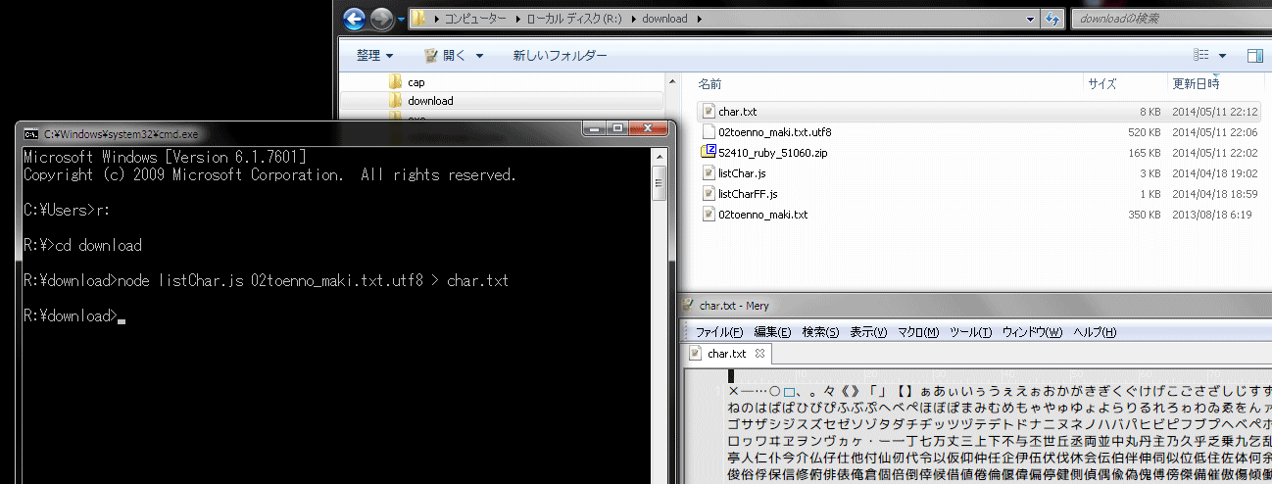Click the cmd.exe title bar system icon
Screen dimensions: 1272x484
tap(31, 133)
